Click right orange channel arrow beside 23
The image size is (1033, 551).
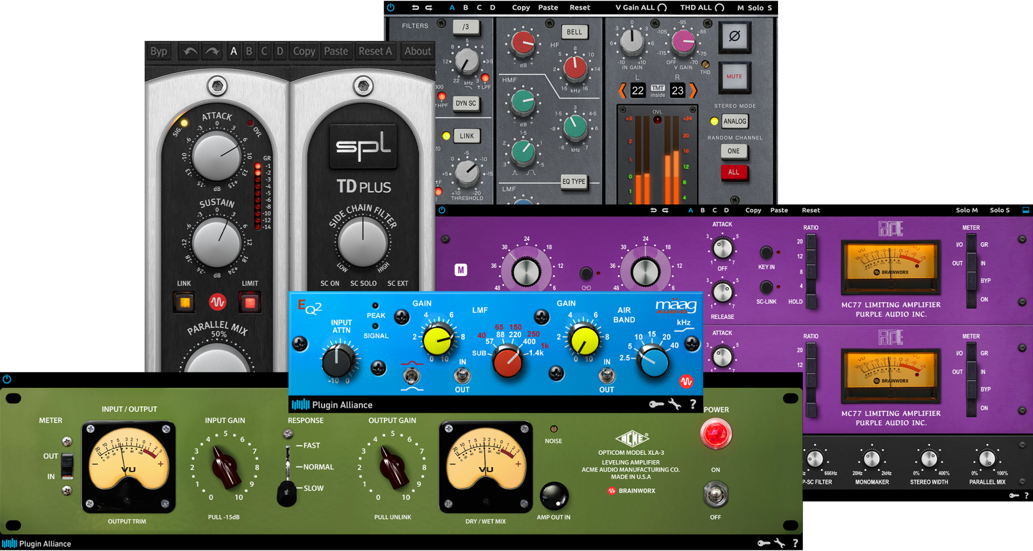point(693,90)
